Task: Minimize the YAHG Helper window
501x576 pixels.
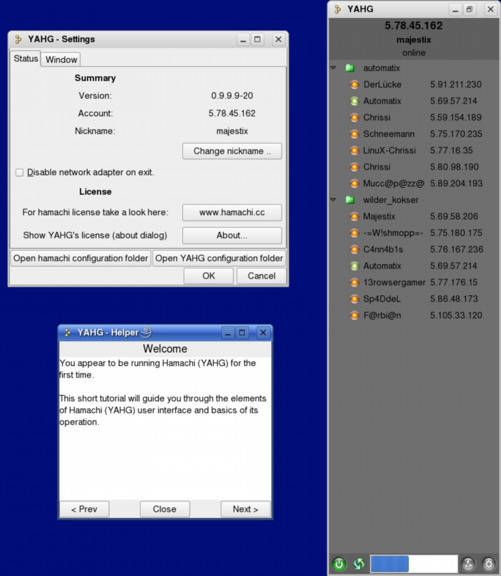Action: (228, 333)
